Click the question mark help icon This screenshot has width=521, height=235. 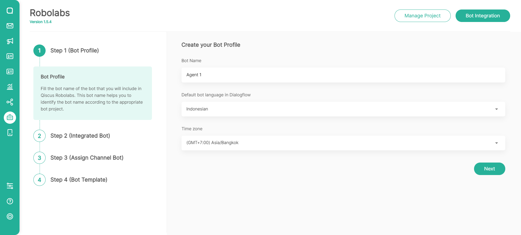pyautogui.click(x=10, y=201)
